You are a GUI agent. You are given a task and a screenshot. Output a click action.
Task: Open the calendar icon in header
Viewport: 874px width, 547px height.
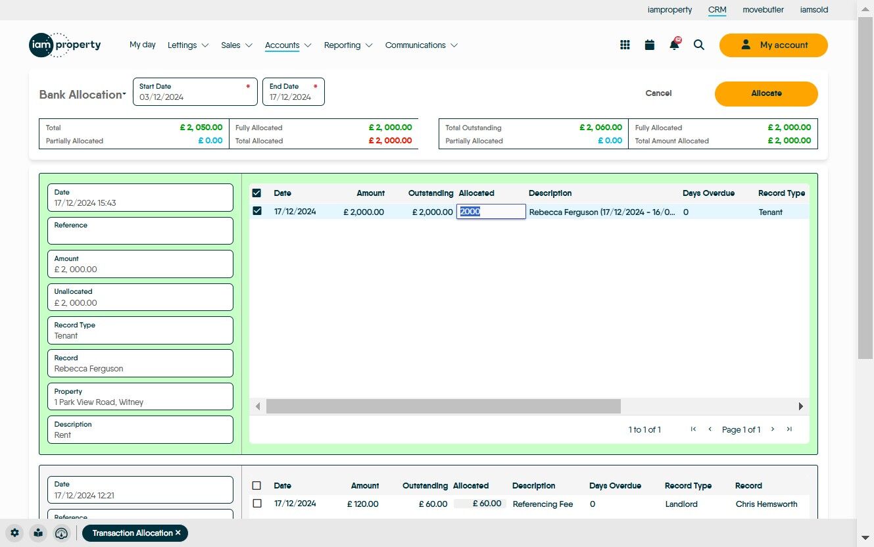click(650, 45)
